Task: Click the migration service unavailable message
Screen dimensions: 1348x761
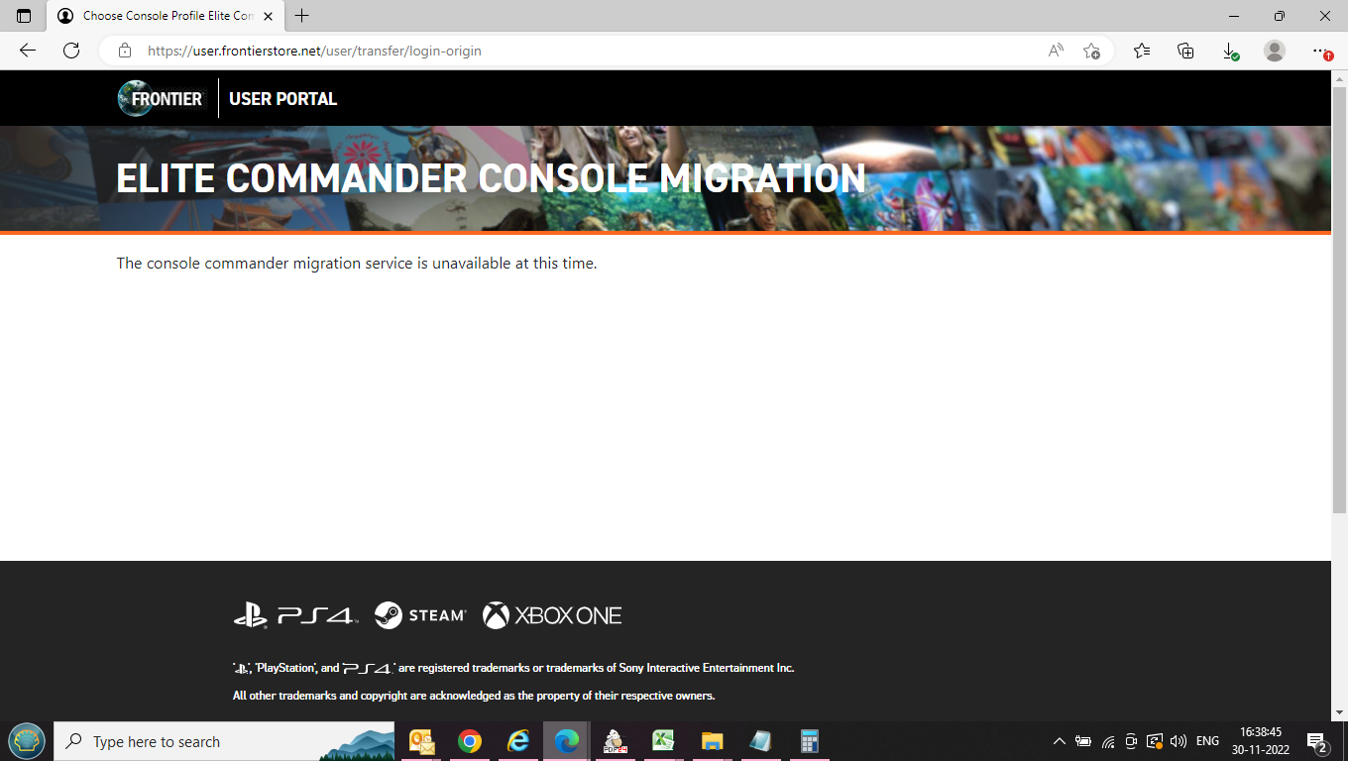Action: point(357,264)
